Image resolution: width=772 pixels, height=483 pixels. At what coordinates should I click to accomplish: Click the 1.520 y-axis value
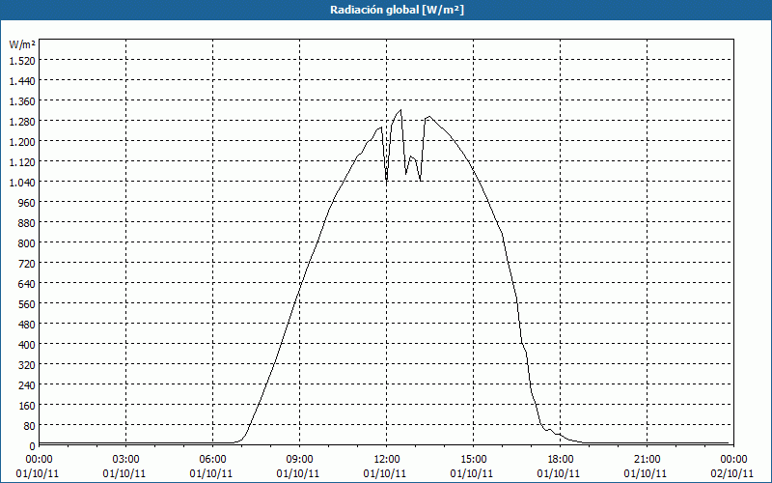[x=22, y=60]
